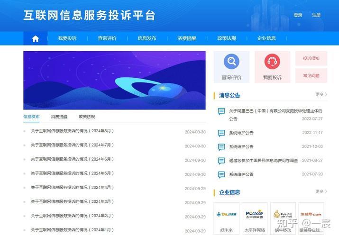
Task: Click chat icon beside 诚邀您参加 survey notice
Action: point(221,161)
